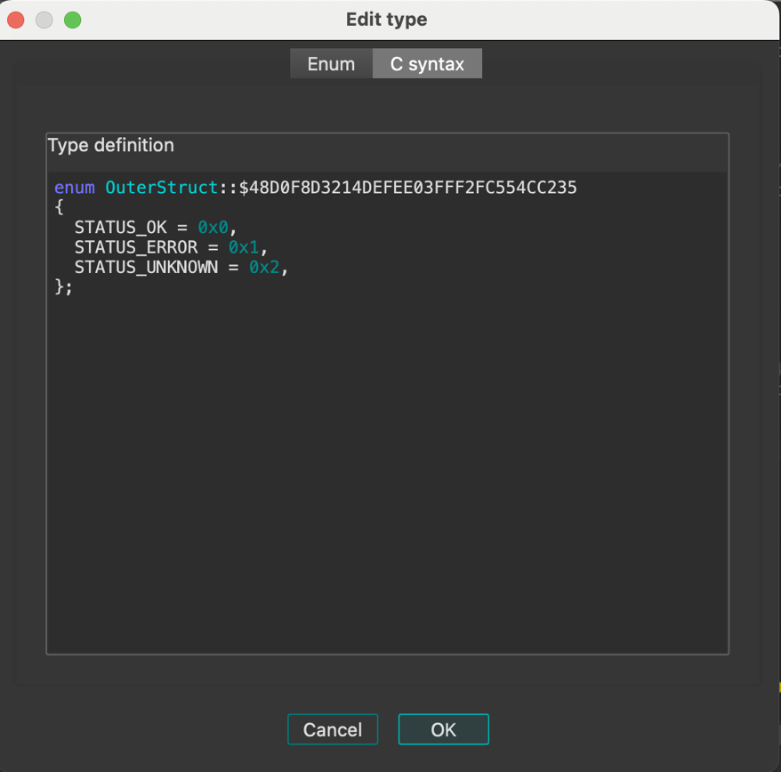Click the OuterStruct type name
This screenshot has width=781, height=772.
tap(160, 187)
